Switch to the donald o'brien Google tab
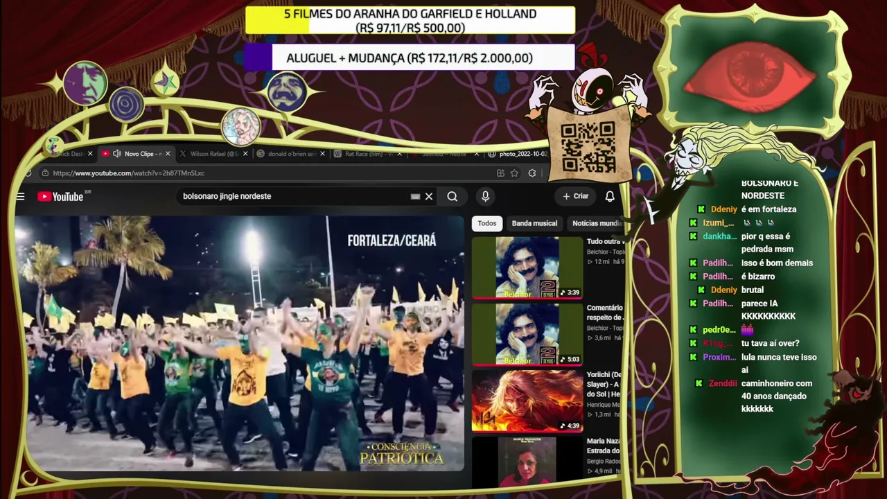This screenshot has height=499, width=887. tap(290, 154)
